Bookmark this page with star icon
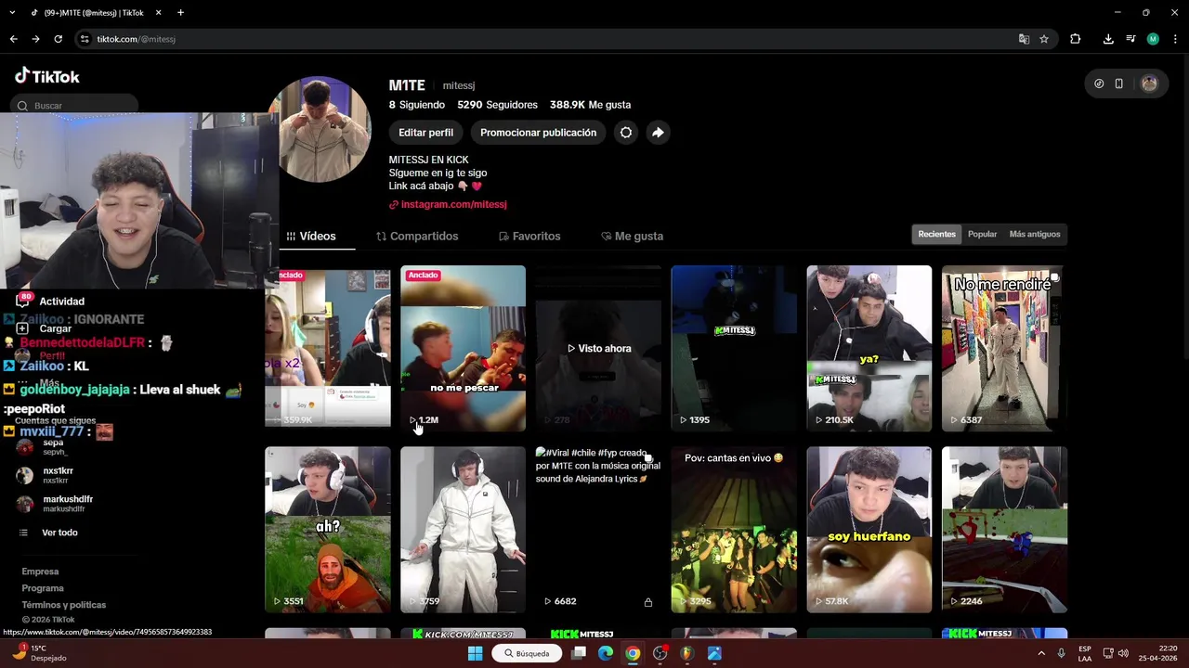Viewport: 1189px width, 668px height. (x=1044, y=39)
